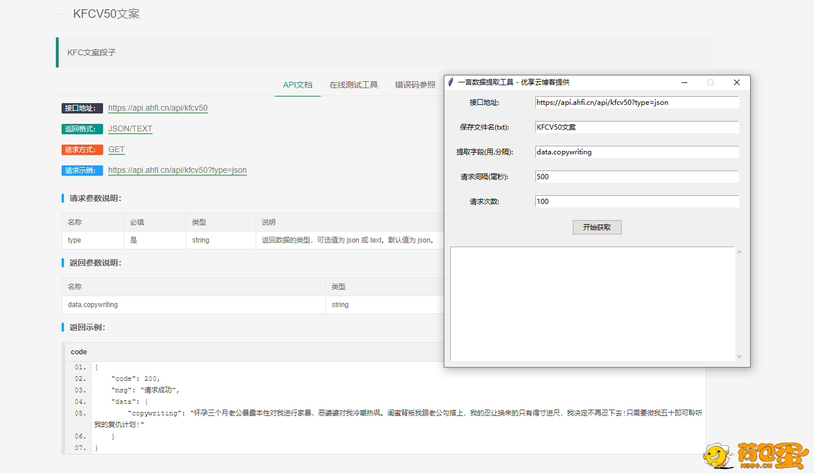Image resolution: width=814 pixels, height=473 pixels.
Task: Open the 在线测试工具 tab
Action: point(353,85)
